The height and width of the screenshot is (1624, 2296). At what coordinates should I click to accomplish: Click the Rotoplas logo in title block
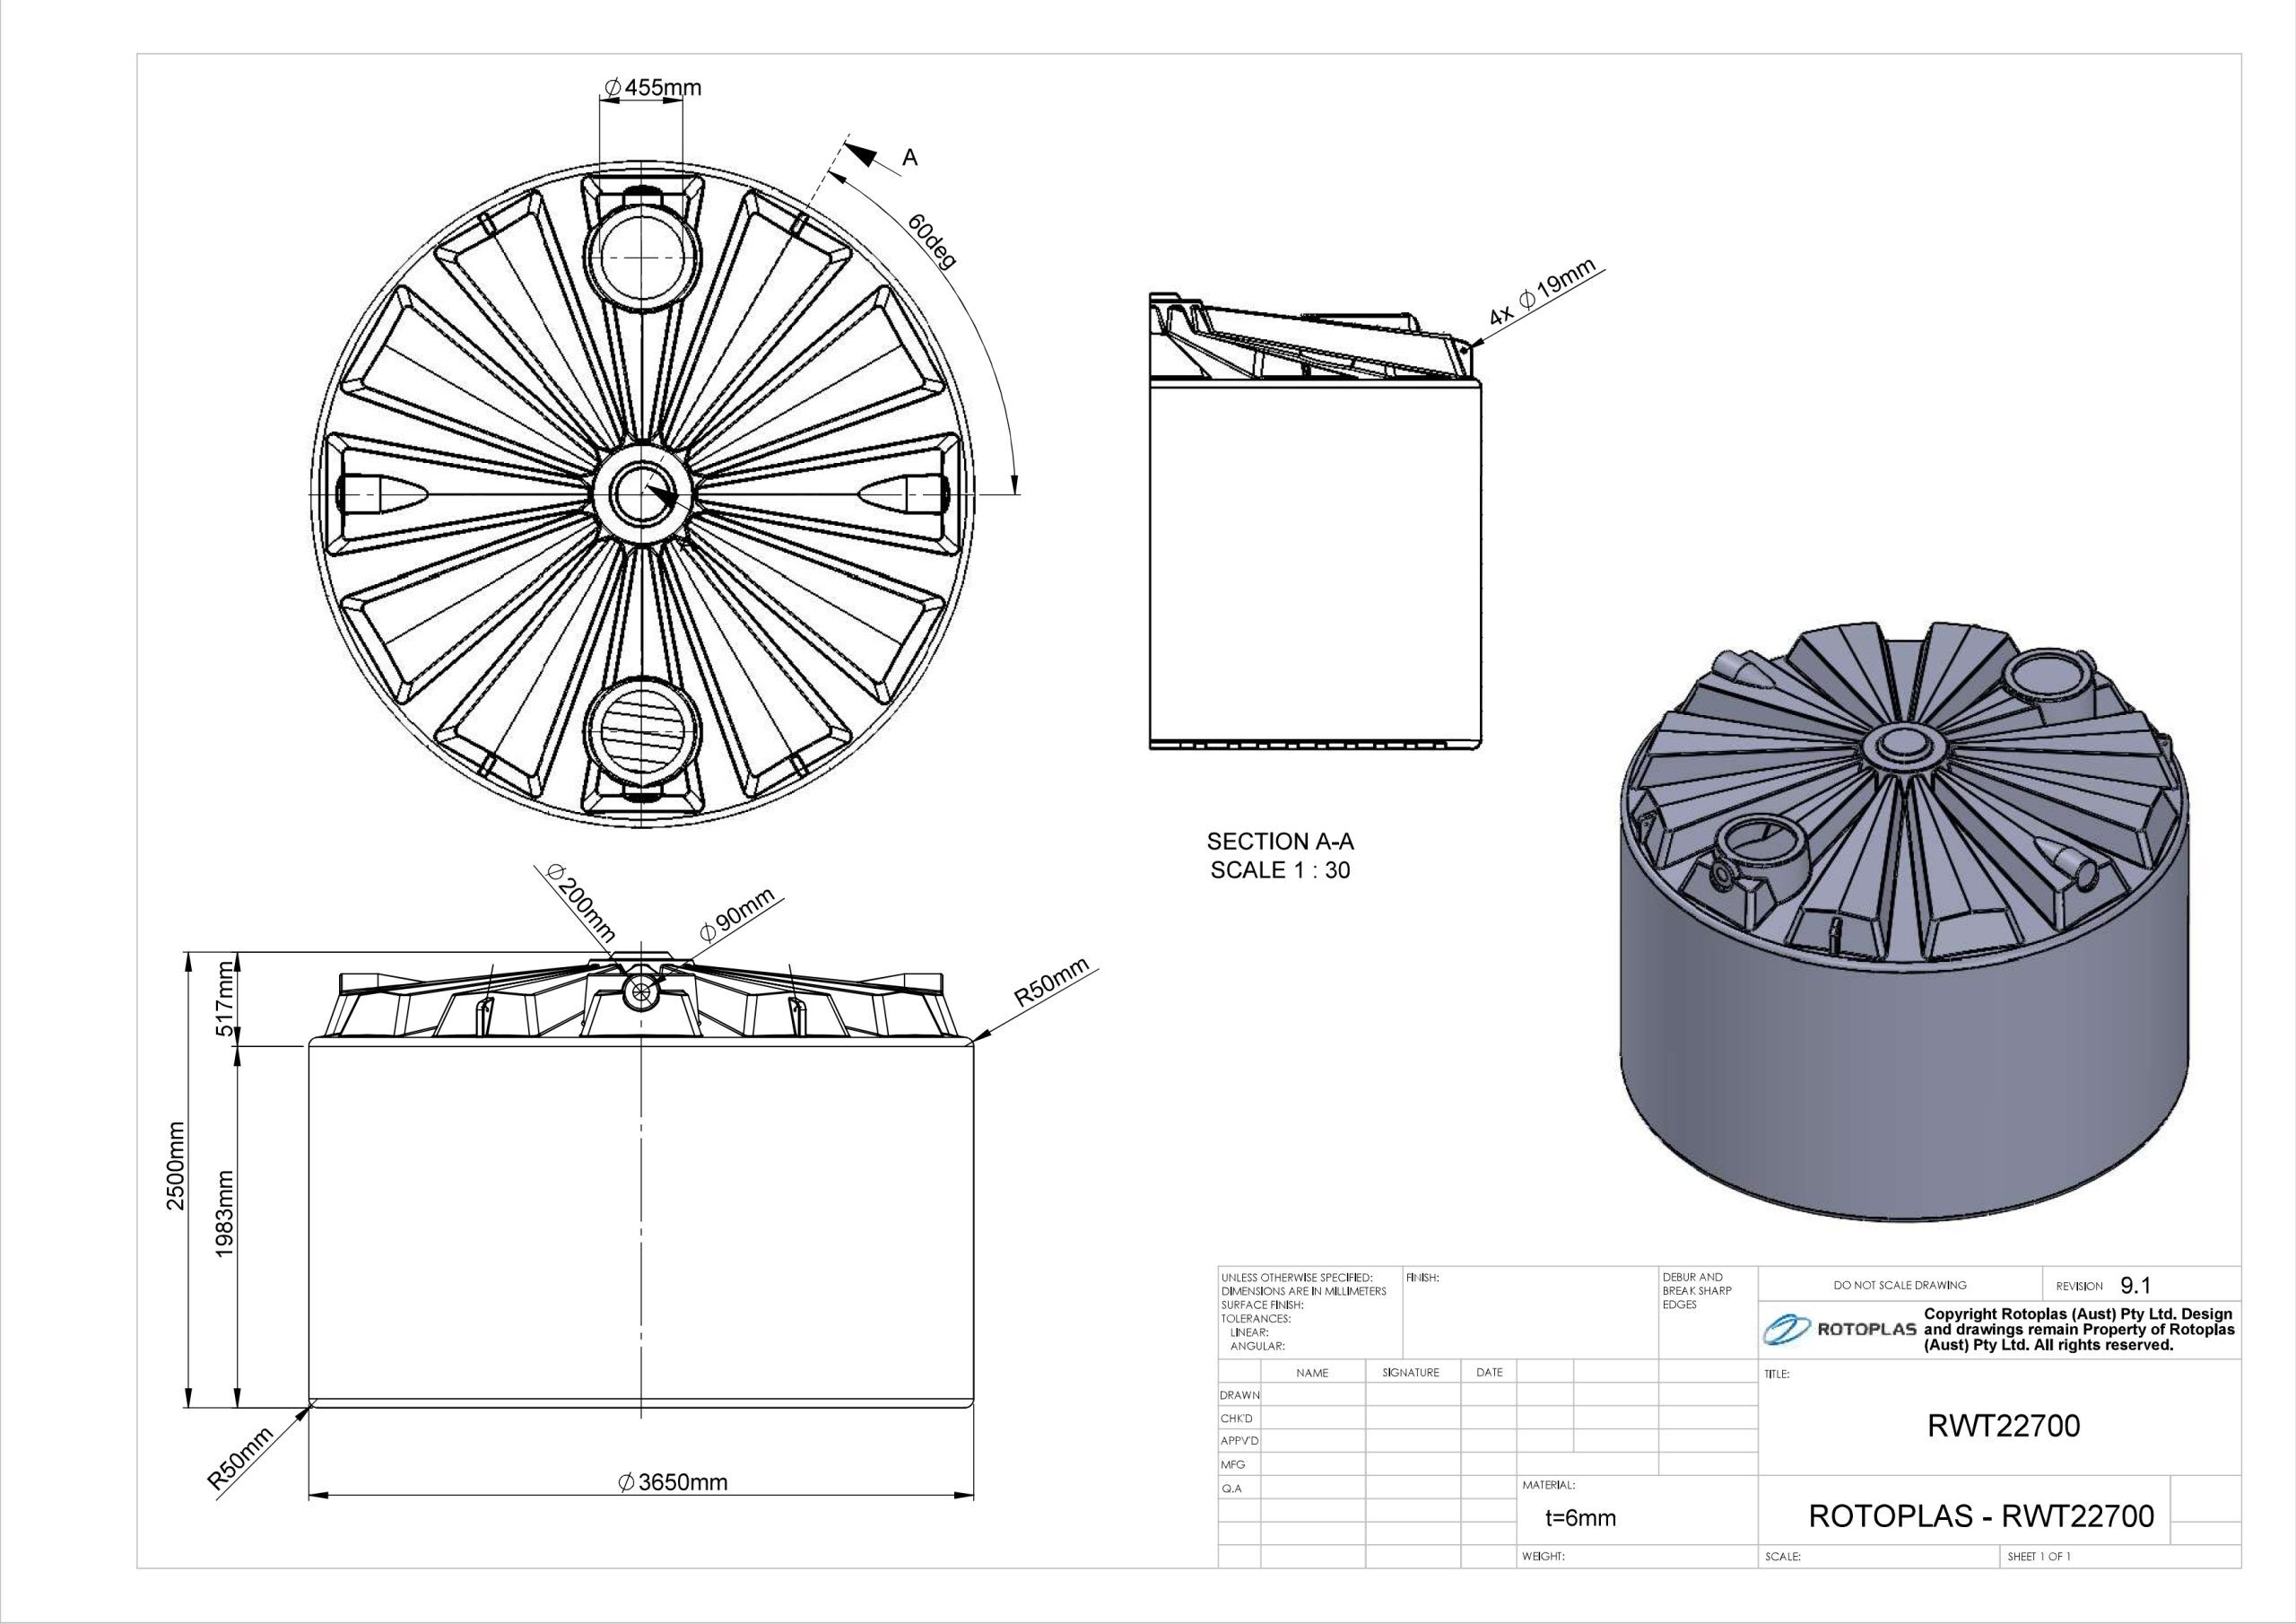click(1840, 1330)
